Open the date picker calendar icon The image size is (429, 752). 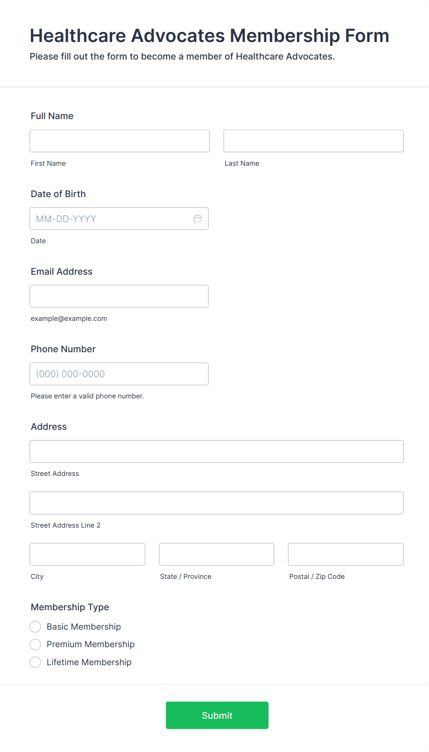pyautogui.click(x=198, y=219)
